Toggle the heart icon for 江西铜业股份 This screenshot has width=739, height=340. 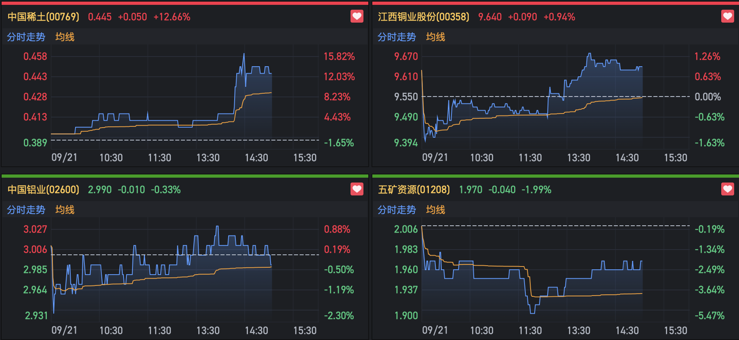(727, 17)
